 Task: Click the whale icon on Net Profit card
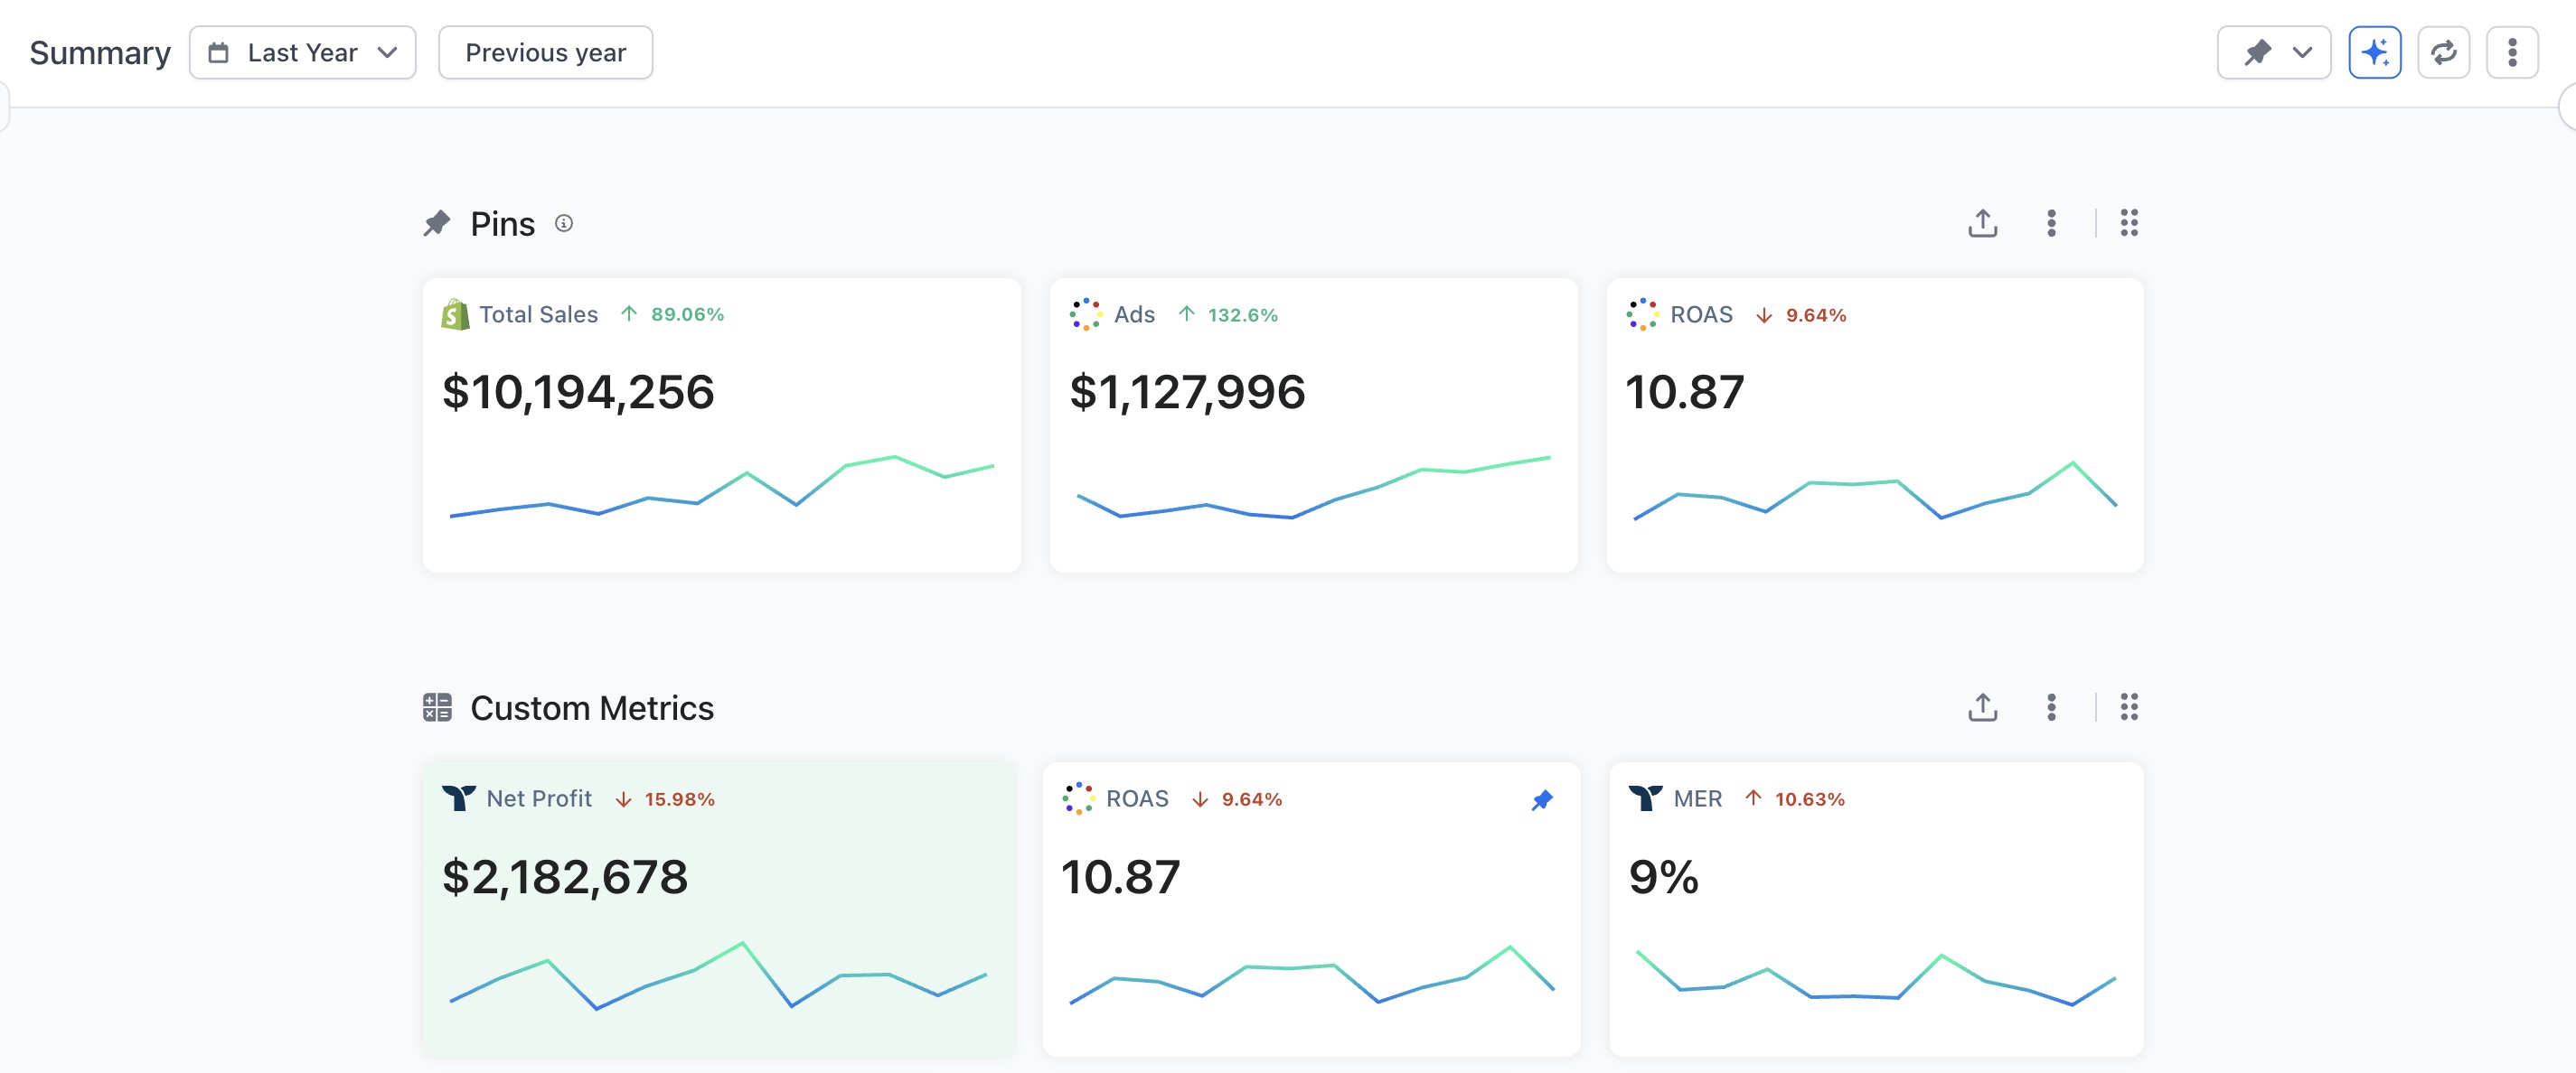point(458,798)
